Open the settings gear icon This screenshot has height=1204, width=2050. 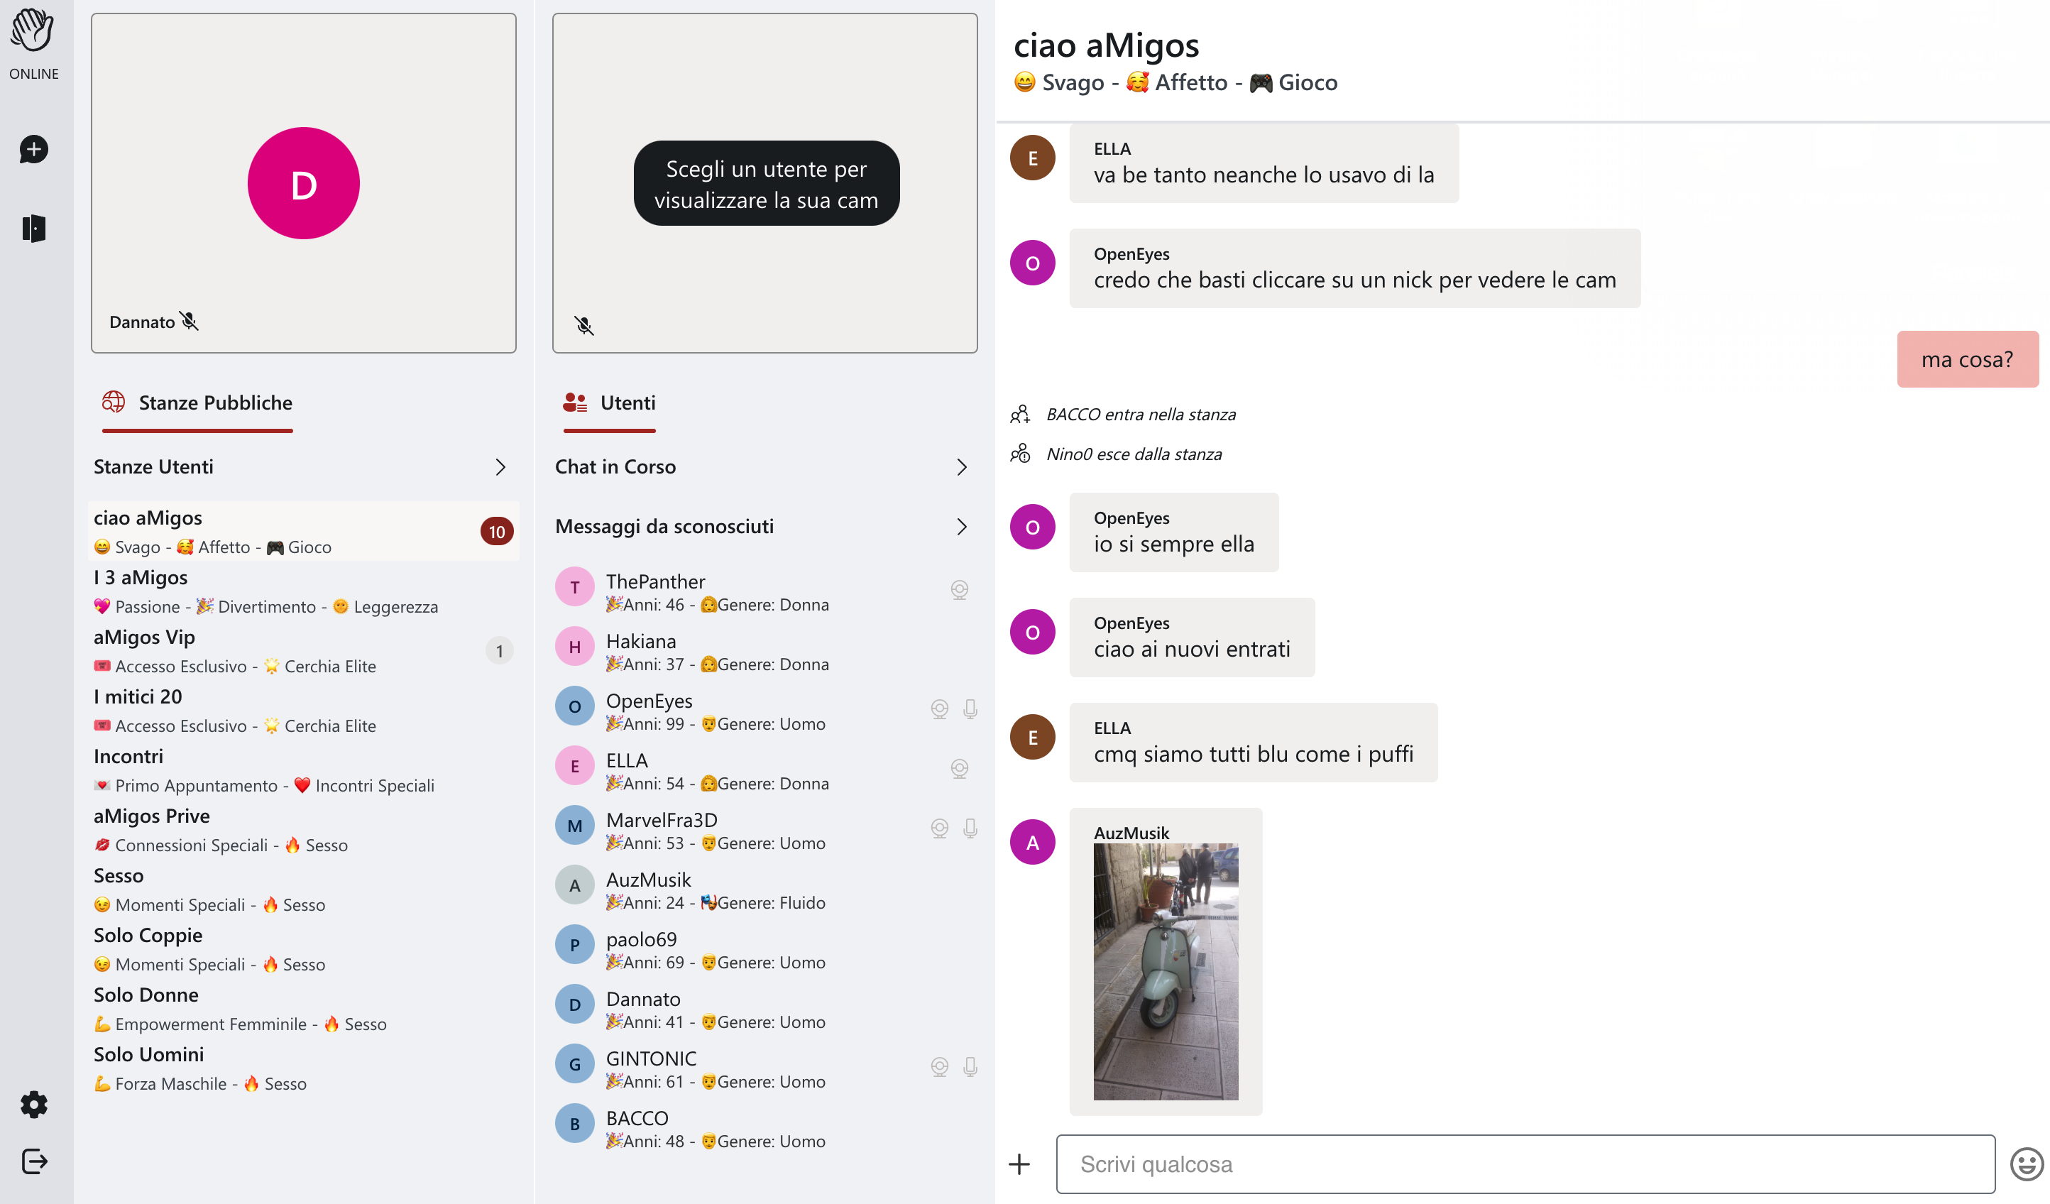coord(33,1104)
